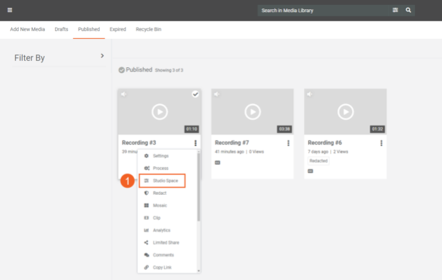Screen dimensions: 442x280
Task: Click the '7 days ago' text
Action: (318, 152)
